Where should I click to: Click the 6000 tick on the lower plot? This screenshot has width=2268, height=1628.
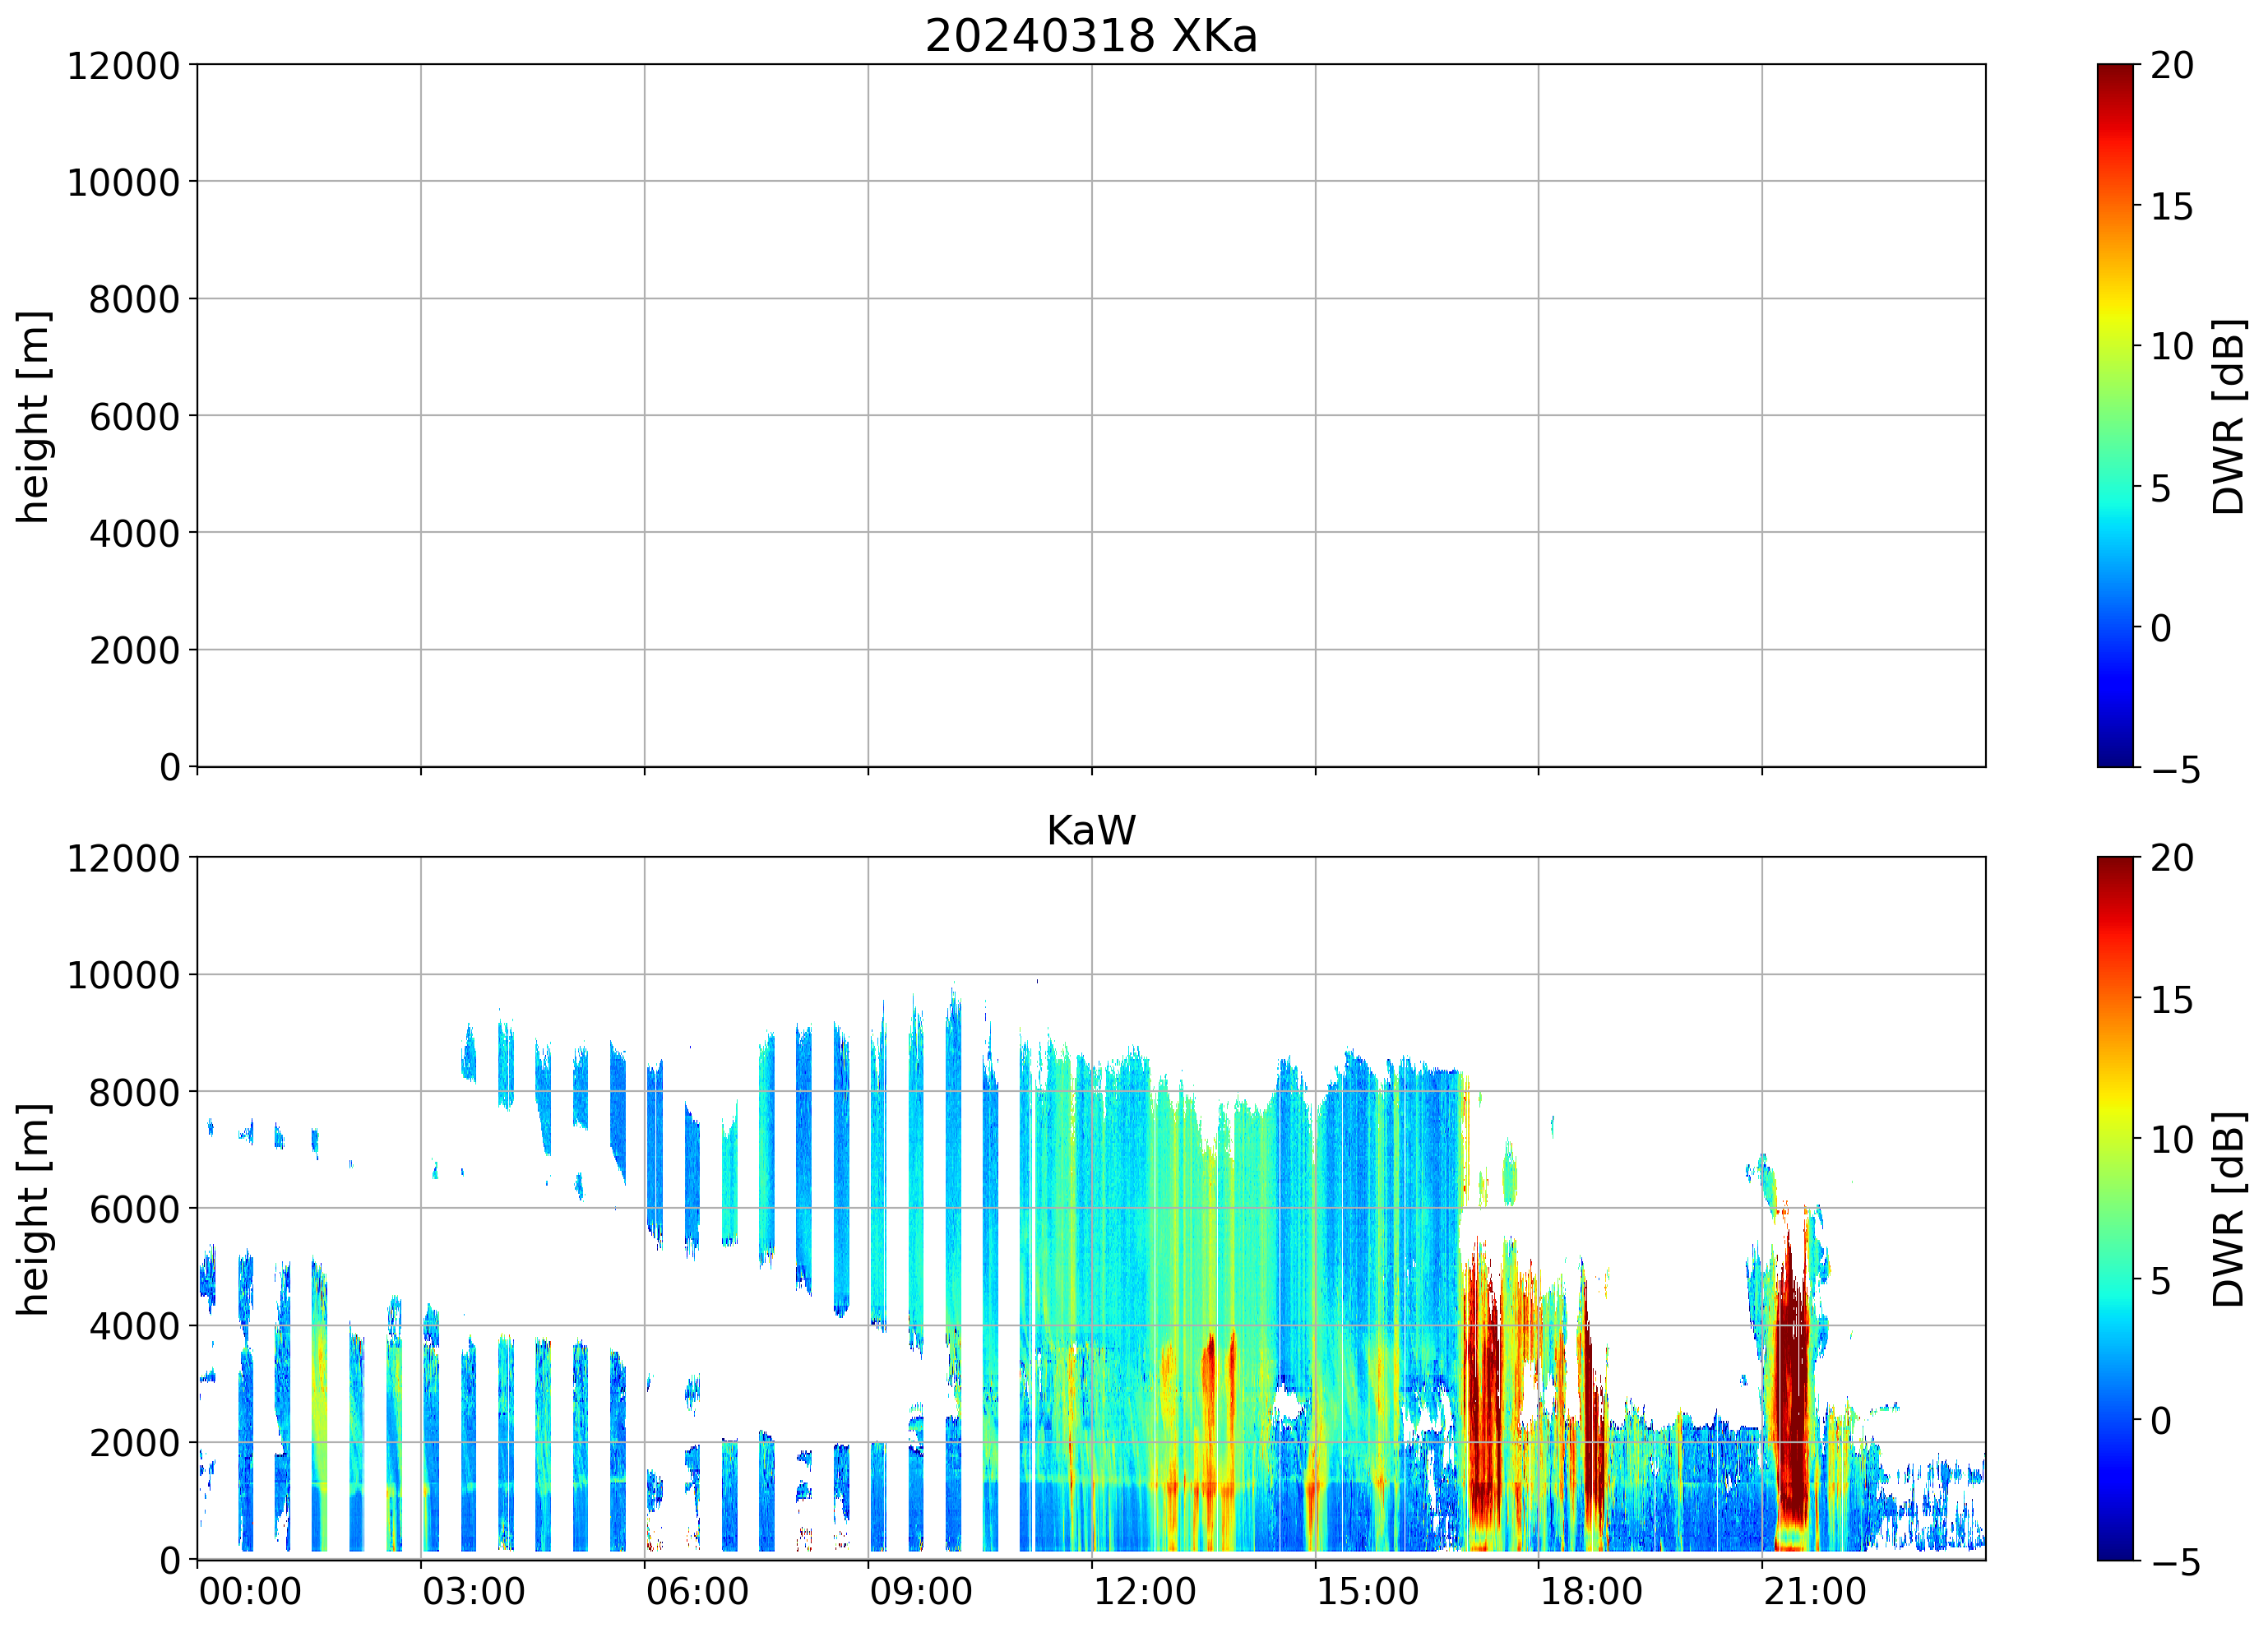click(x=134, y=1210)
